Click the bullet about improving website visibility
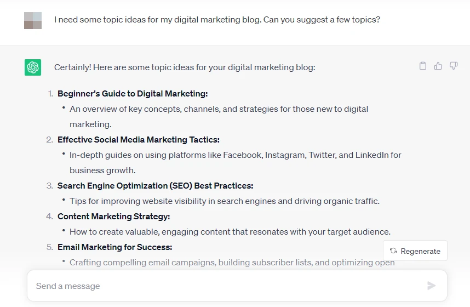Screen dimensions: 470x307 (x=224, y=201)
